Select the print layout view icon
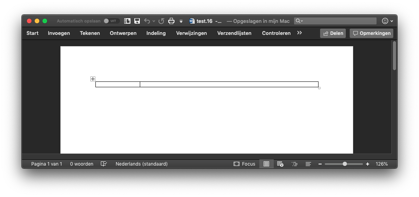Image resolution: width=419 pixels, height=197 pixels. (x=266, y=164)
